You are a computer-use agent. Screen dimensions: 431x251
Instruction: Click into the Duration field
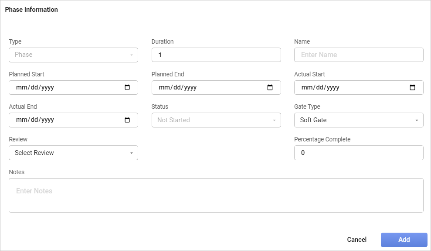(x=216, y=55)
